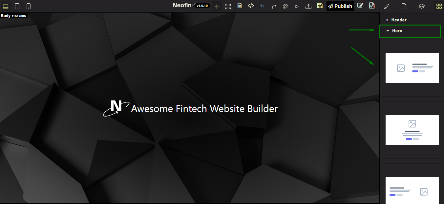This screenshot has width=444, height=204.
Task: Collapse the Hero block category
Action: (x=410, y=31)
